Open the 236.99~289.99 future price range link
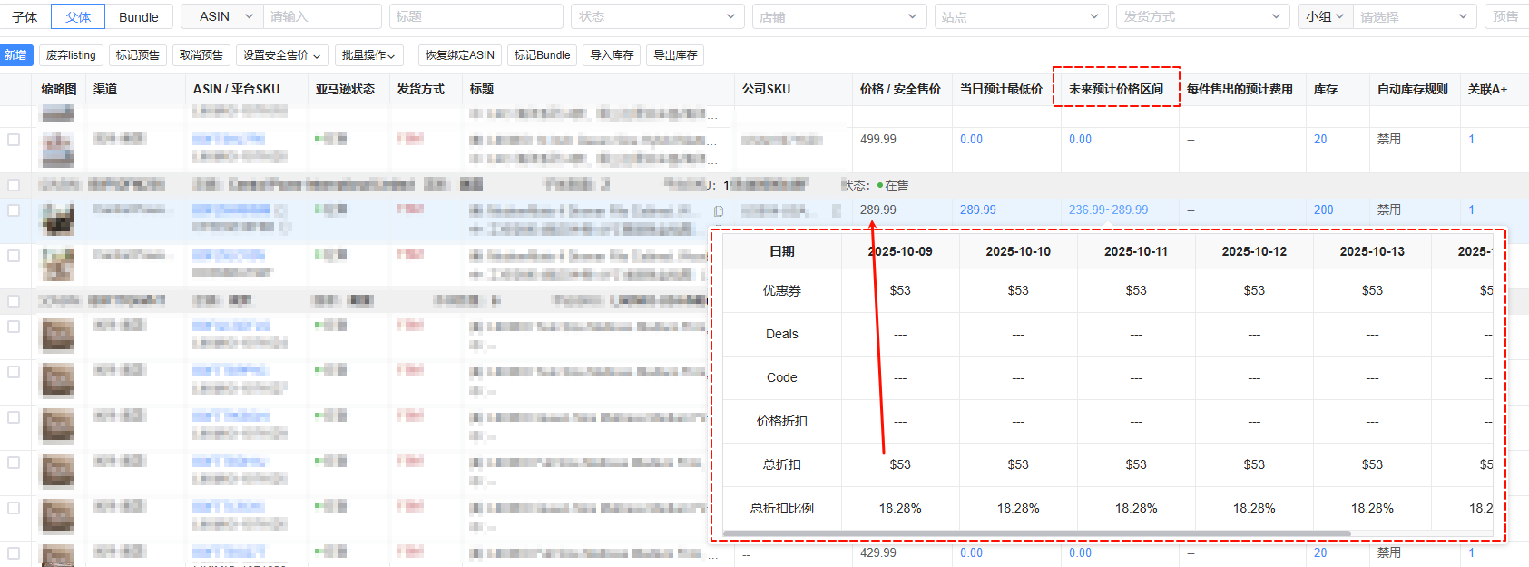The image size is (1529, 567). 1108,210
